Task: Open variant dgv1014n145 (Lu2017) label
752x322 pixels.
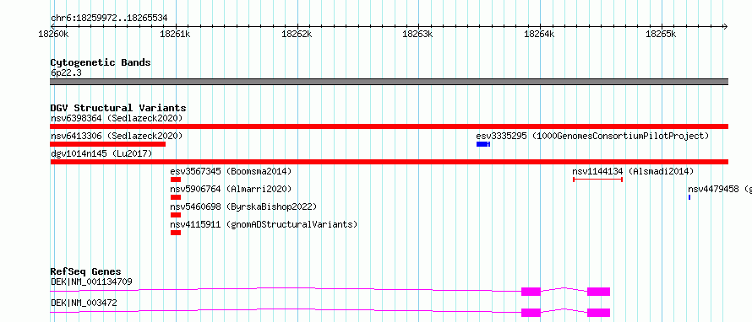Action: [x=101, y=153]
